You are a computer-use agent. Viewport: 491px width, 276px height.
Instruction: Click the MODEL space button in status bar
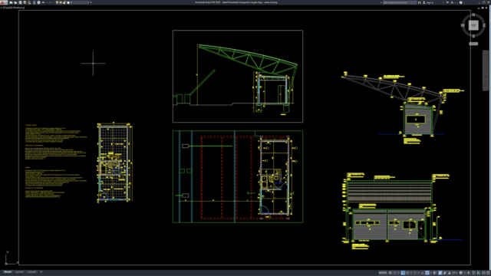click(383, 273)
